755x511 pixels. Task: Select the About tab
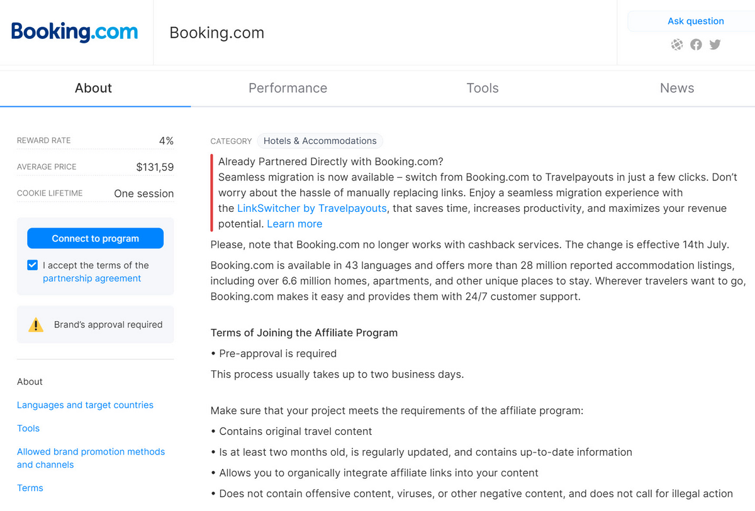93,88
